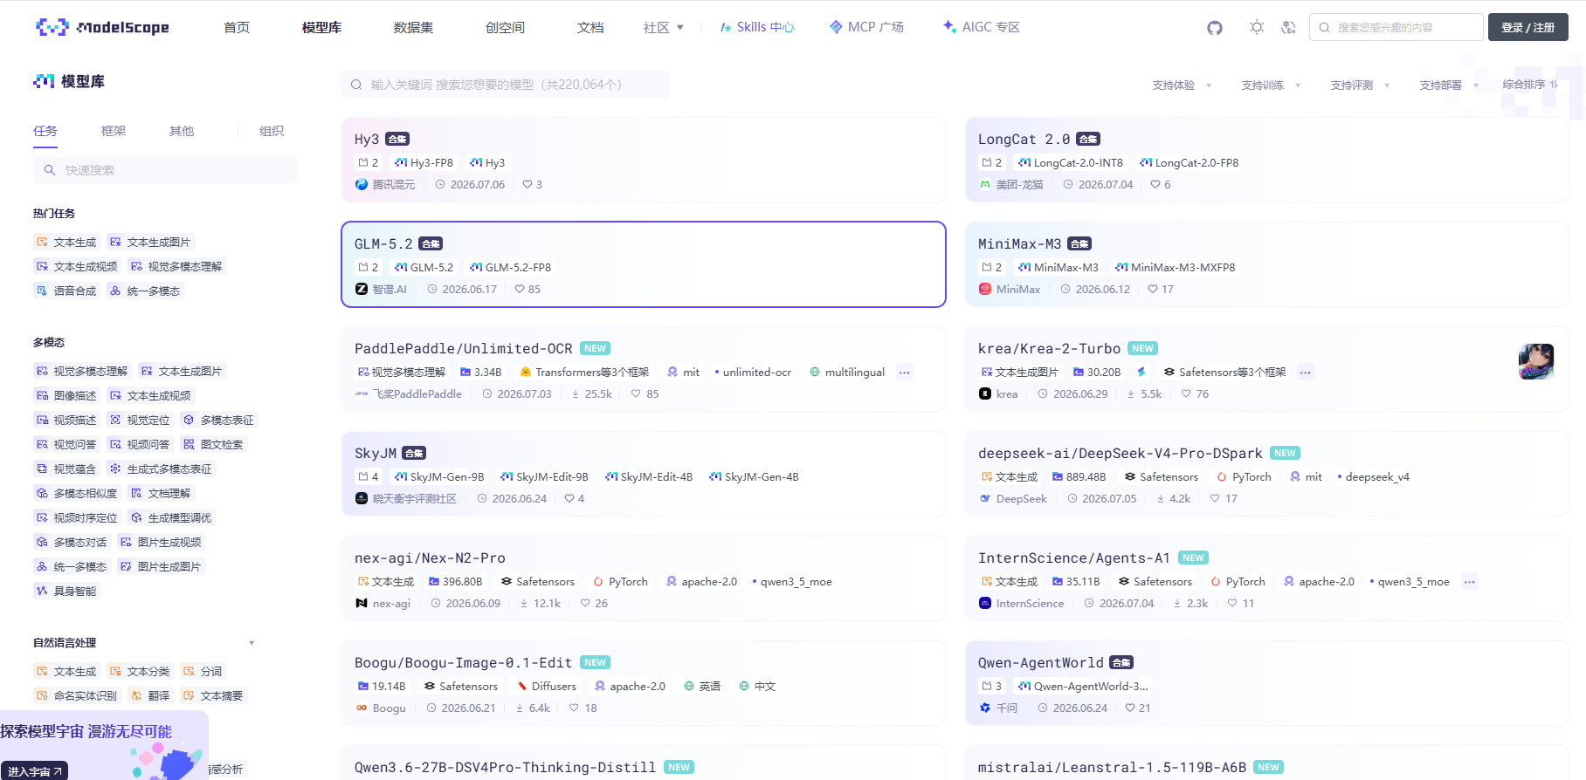Image resolution: width=1586 pixels, height=780 pixels.
Task: Open the deepseek-ai/DeepSeek-V4-Pro-DSpark model link
Action: (x=1121, y=454)
